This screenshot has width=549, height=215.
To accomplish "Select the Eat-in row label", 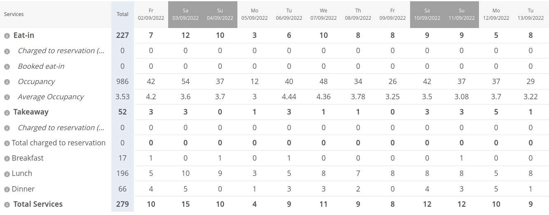I will [24, 35].
